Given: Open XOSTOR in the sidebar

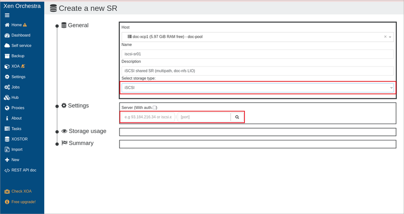Looking at the screenshot, I should 20,139.
